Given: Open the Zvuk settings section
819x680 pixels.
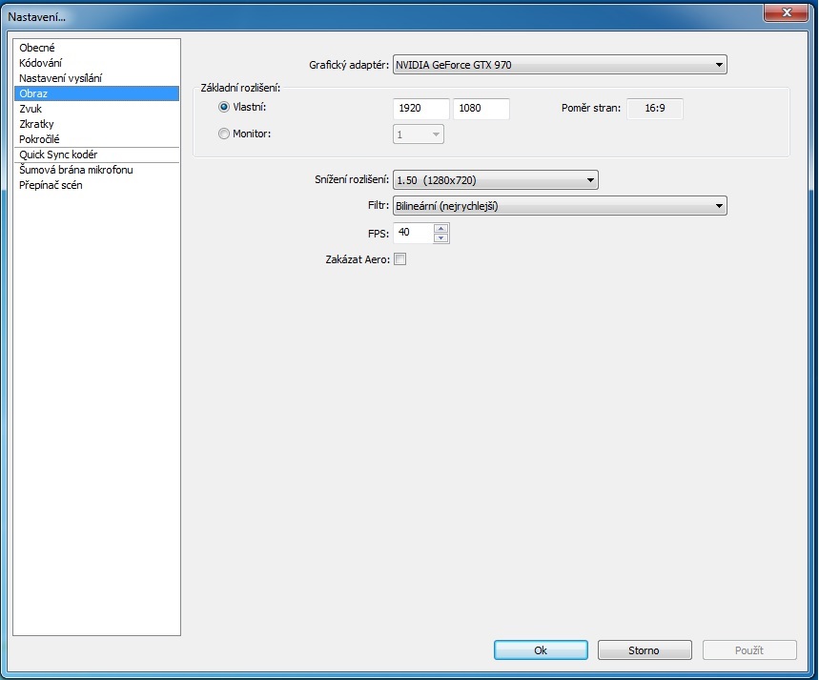Looking at the screenshot, I should [x=96, y=109].
